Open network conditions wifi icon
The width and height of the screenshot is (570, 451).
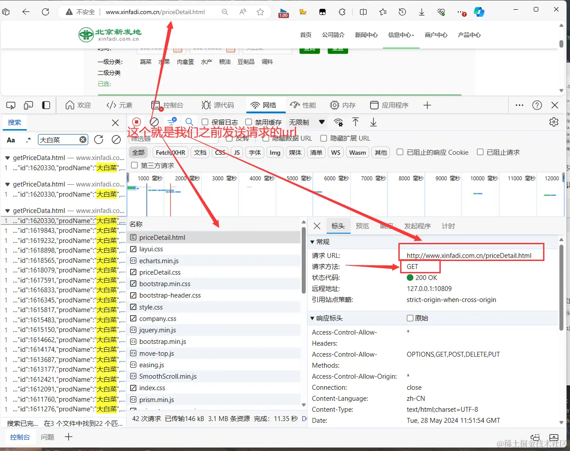338,122
